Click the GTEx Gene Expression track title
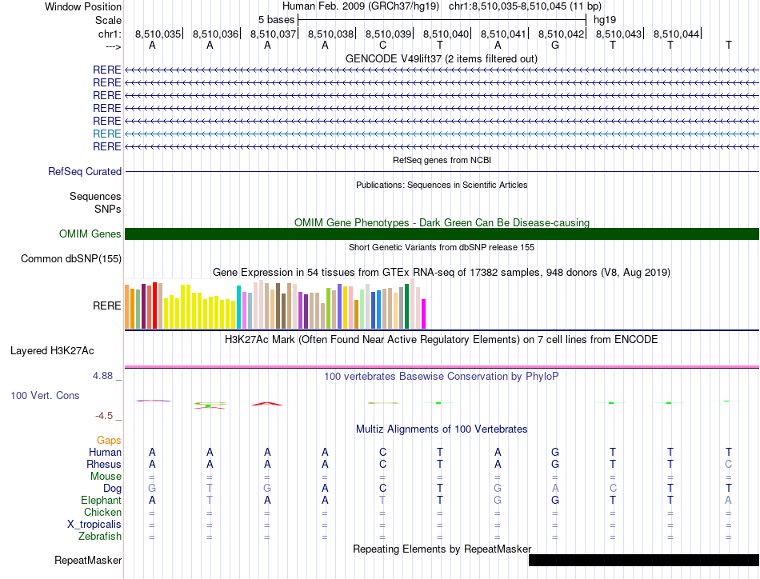This screenshot has width=760, height=579. click(x=441, y=273)
